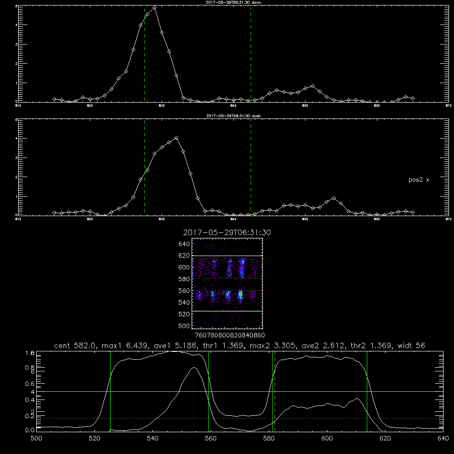Click the red dotted line near 610 in bottom plot
Viewport: 454px width, 454px height.
(356, 391)
